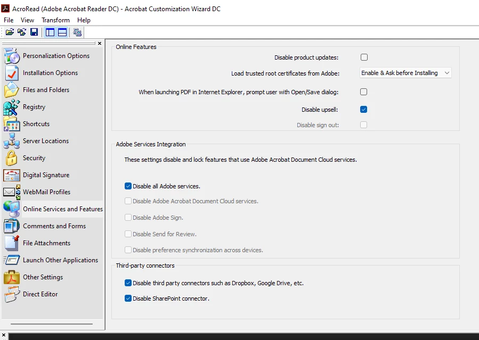Go to Installation Options section

tap(51, 73)
